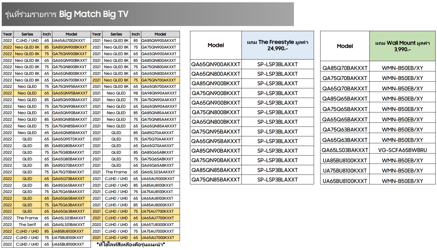This screenshot has width=437, height=250.
Task: Click the '98' inch cell
Action: pyautogui.click(x=136, y=93)
